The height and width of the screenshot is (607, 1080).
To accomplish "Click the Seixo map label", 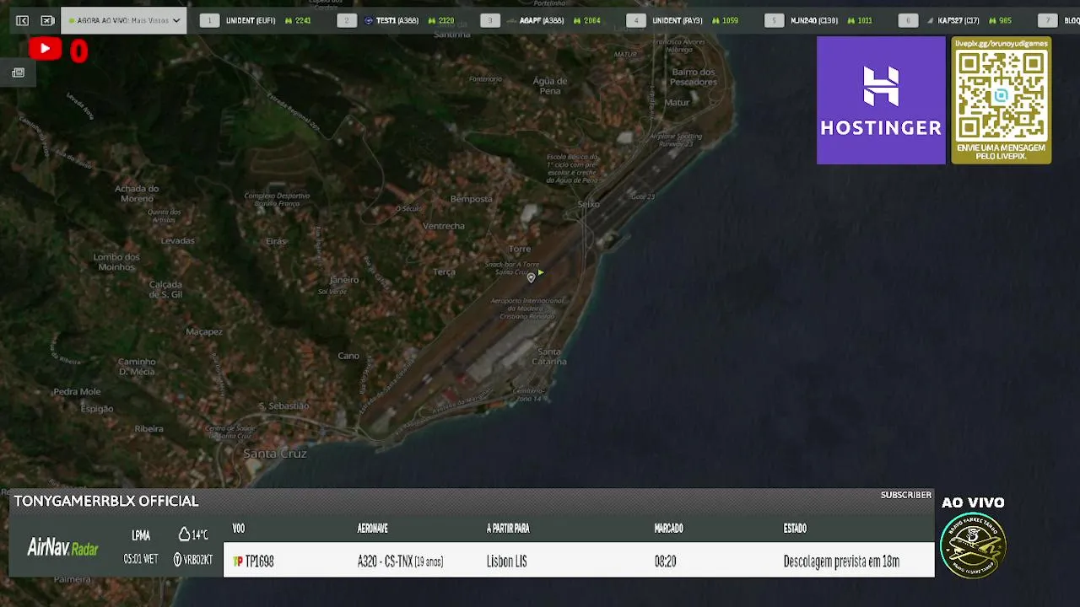I will (588, 205).
